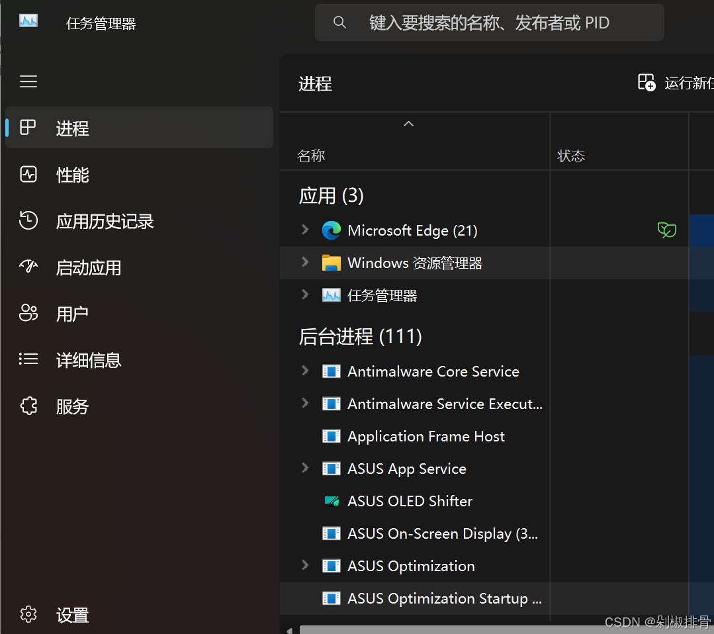Select the ASUS Optimization row text
The height and width of the screenshot is (634, 714).
coord(411,566)
